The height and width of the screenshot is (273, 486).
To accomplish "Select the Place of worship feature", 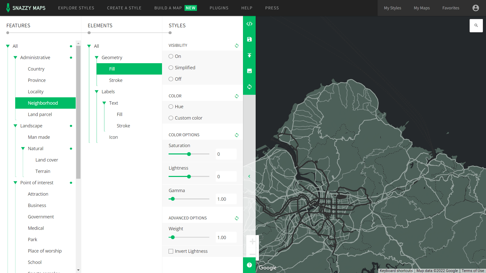I will click(x=45, y=251).
